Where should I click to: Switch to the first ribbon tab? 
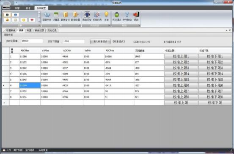tap(17, 8)
